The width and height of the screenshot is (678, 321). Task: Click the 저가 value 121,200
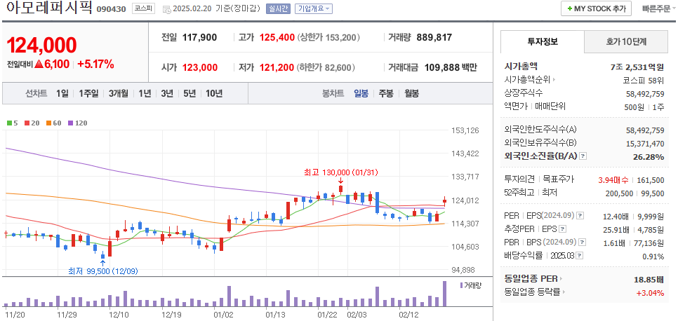point(277,67)
